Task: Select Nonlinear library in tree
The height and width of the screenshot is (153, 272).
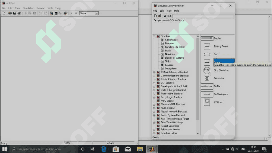Action: (x=170, y=54)
